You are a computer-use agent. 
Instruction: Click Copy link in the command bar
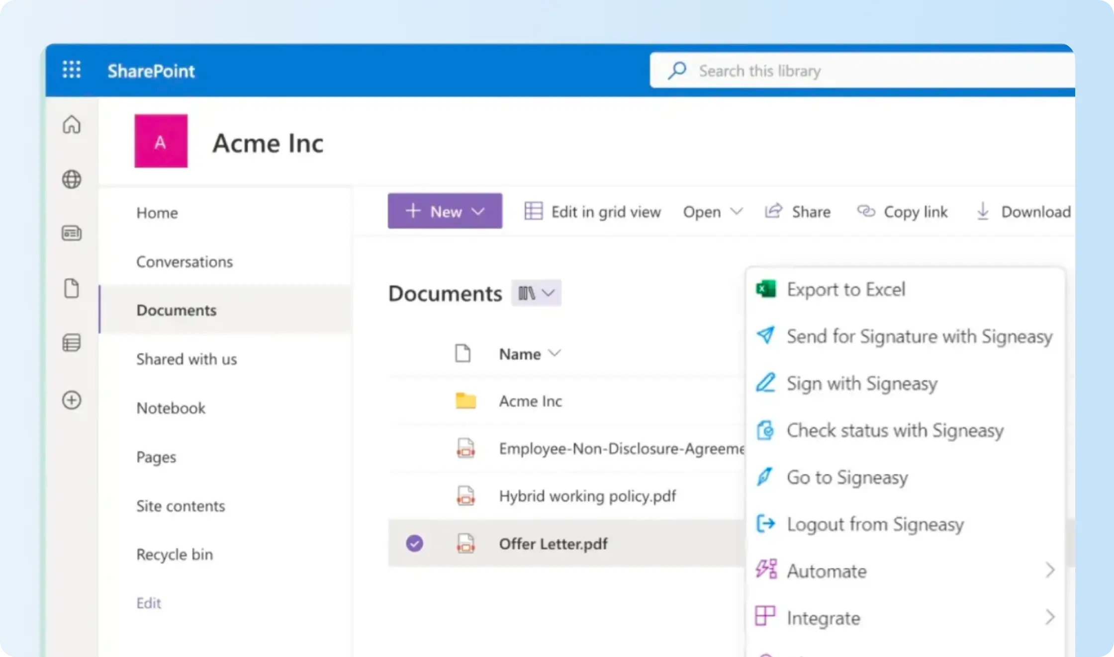pyautogui.click(x=902, y=212)
